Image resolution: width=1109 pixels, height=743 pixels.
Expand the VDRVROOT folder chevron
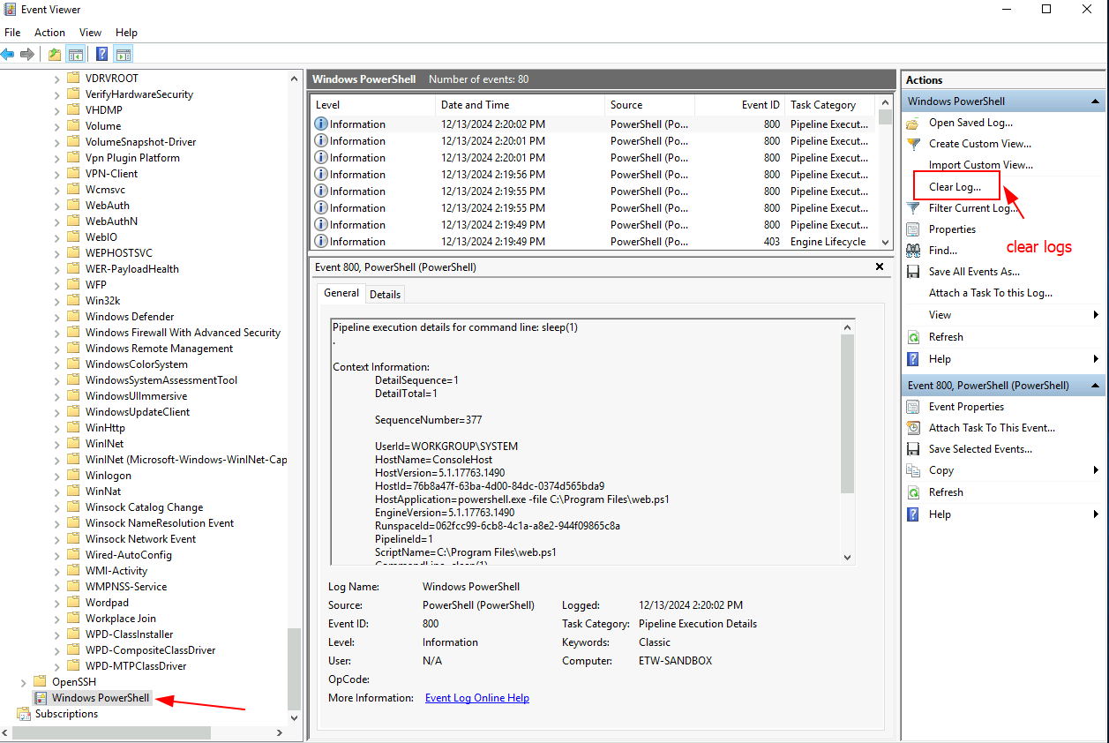pos(57,79)
